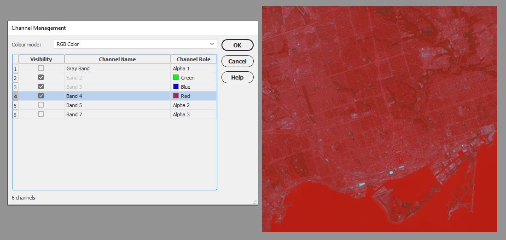The width and height of the screenshot is (506, 240).
Task: Confirm with the OK button
Action: (238, 46)
